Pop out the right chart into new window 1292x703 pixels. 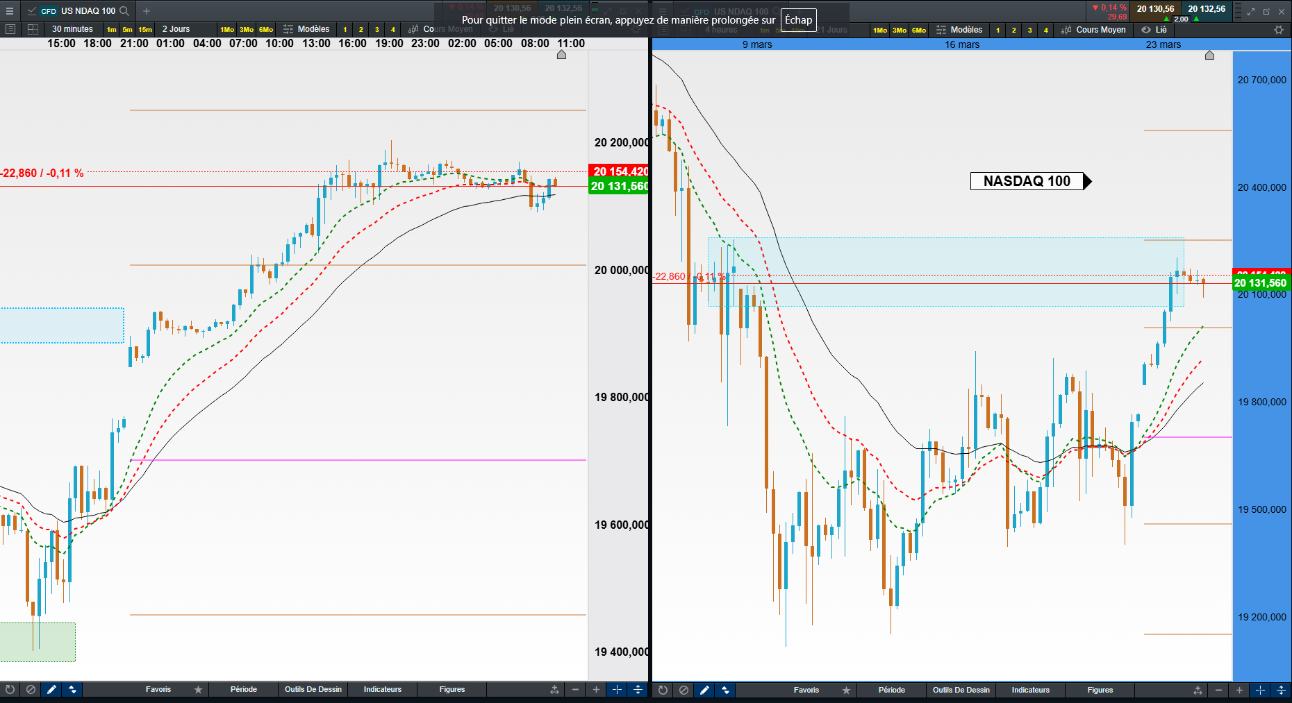point(1266,11)
